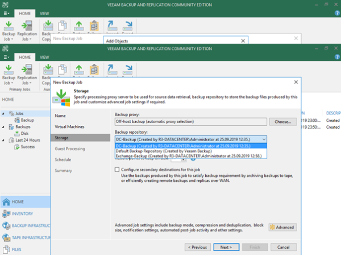Collapse the Jobs tree node
Screen dimensions: 341x255
[5, 114]
